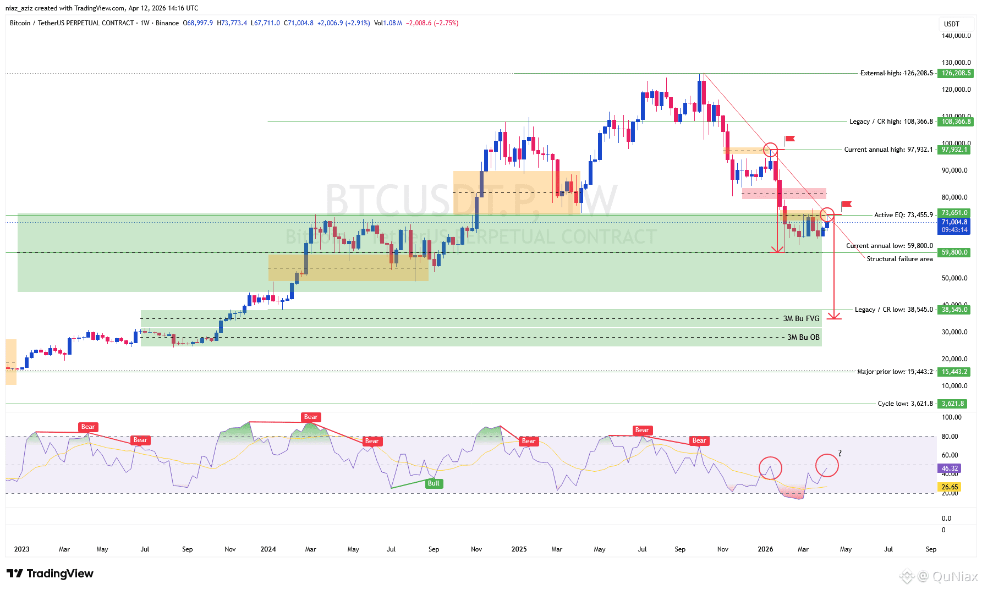Click the 'Current annual low: 59,800.0' label
This screenshot has height=590, width=982.
(890, 246)
